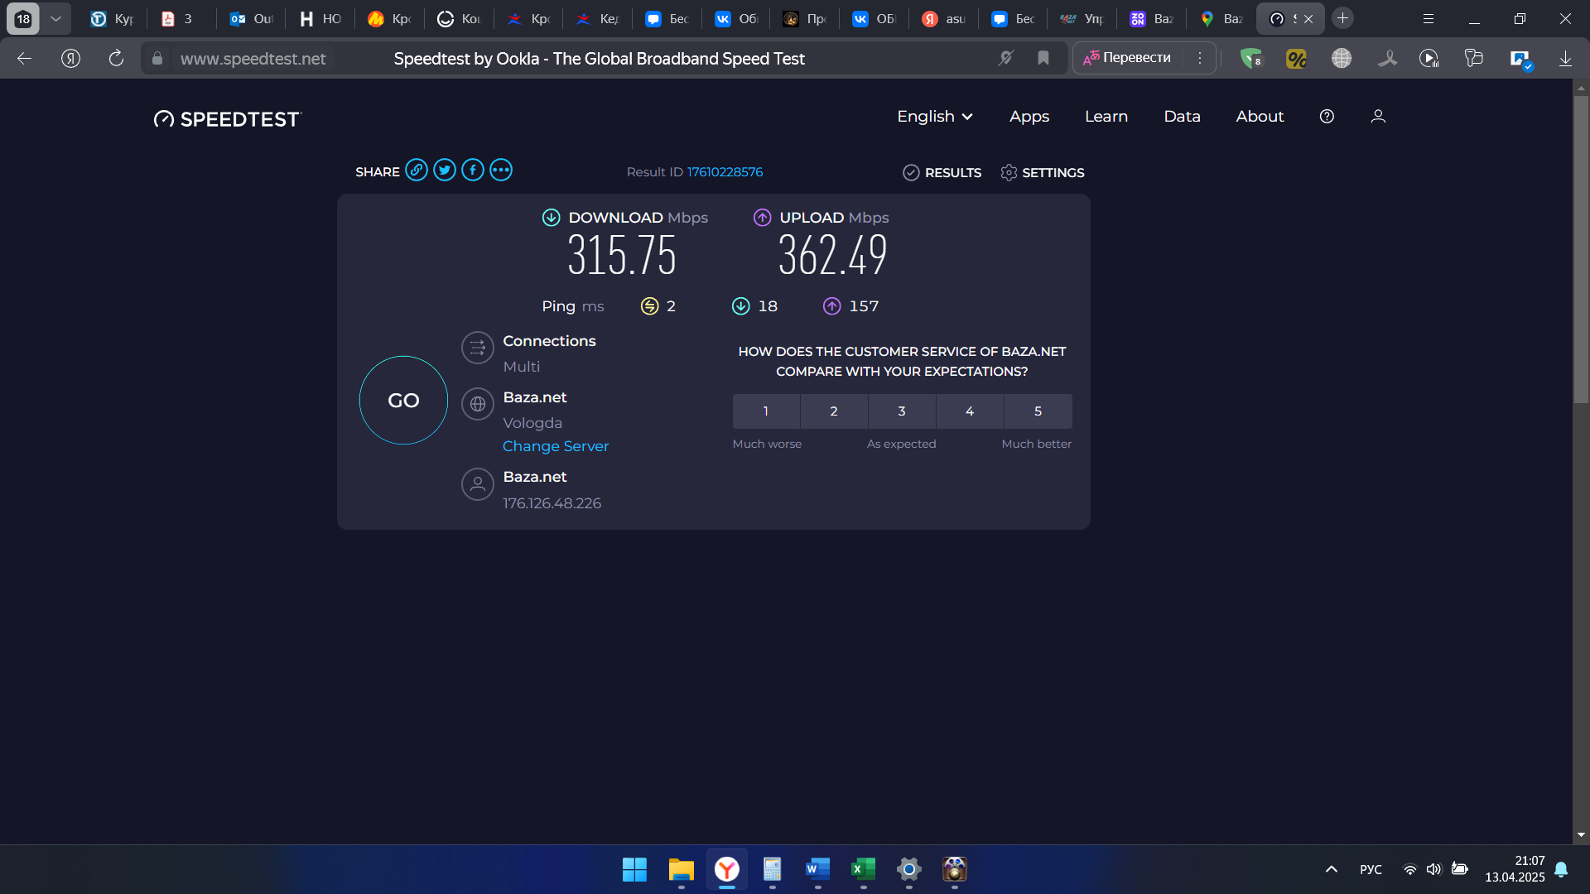The image size is (1590, 894).
Task: Start test with GO button
Action: pyautogui.click(x=403, y=401)
